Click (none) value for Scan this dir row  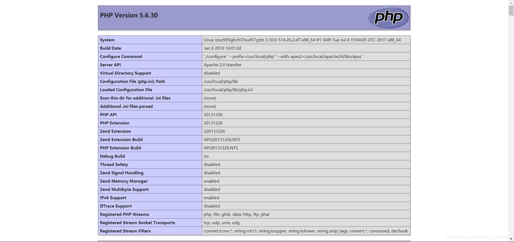(210, 98)
